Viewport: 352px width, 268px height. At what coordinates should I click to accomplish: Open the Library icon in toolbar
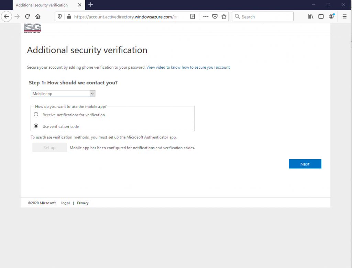click(x=311, y=16)
